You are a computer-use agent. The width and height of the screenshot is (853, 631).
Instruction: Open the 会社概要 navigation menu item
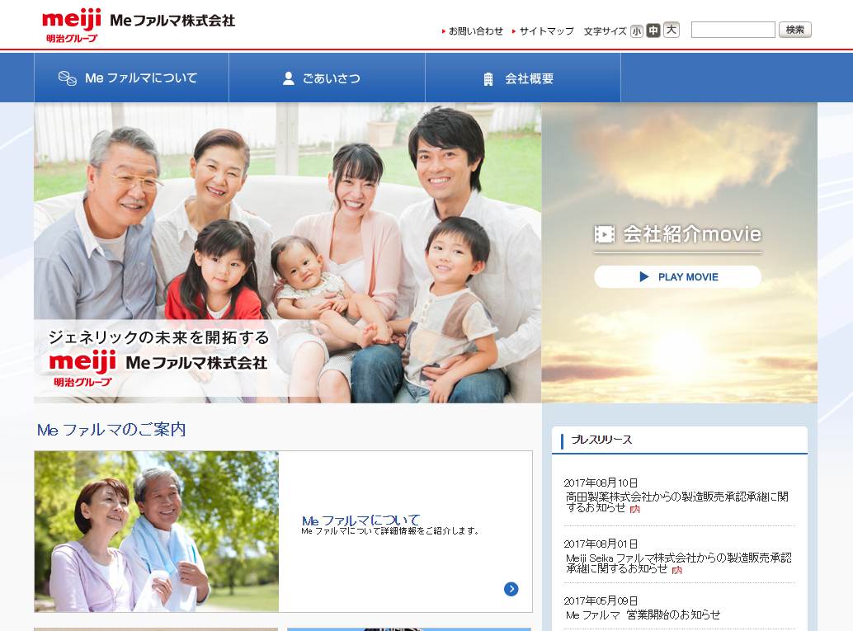click(523, 78)
